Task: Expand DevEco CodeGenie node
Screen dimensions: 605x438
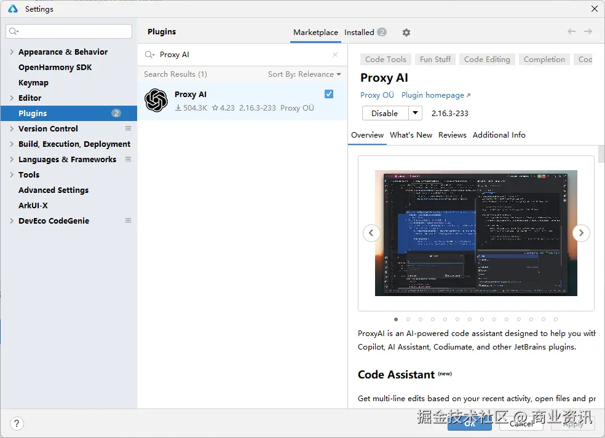Action: 12,221
